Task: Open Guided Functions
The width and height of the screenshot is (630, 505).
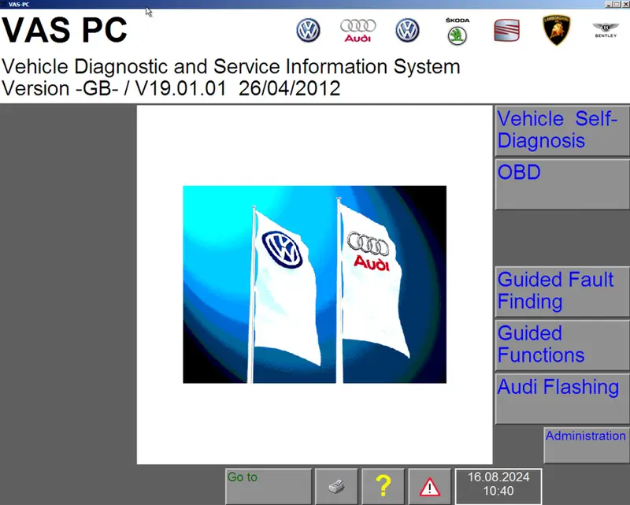Action: point(562,345)
